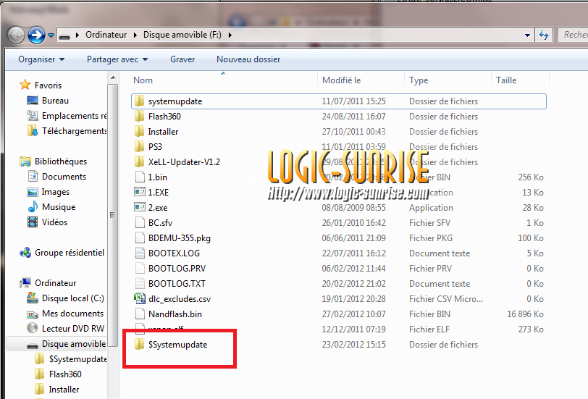This screenshot has height=399, width=588.
Task: Expand arrow after Ordinateur breadcrumb
Action: (135, 35)
